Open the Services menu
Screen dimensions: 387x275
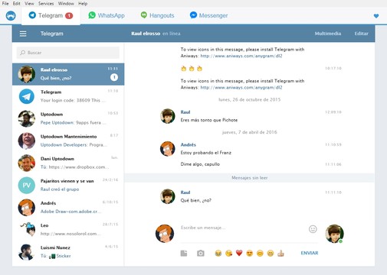pos(46,4)
